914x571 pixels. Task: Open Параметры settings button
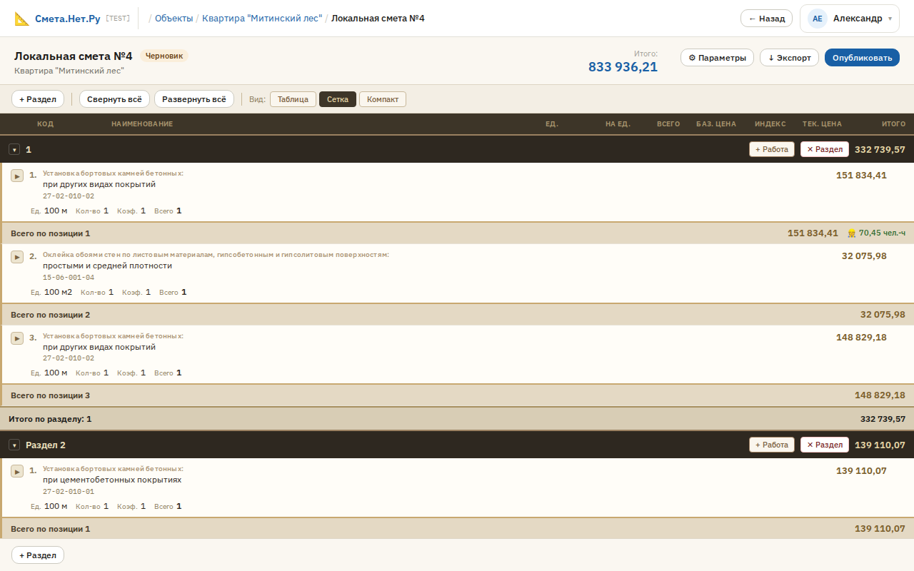pos(717,58)
